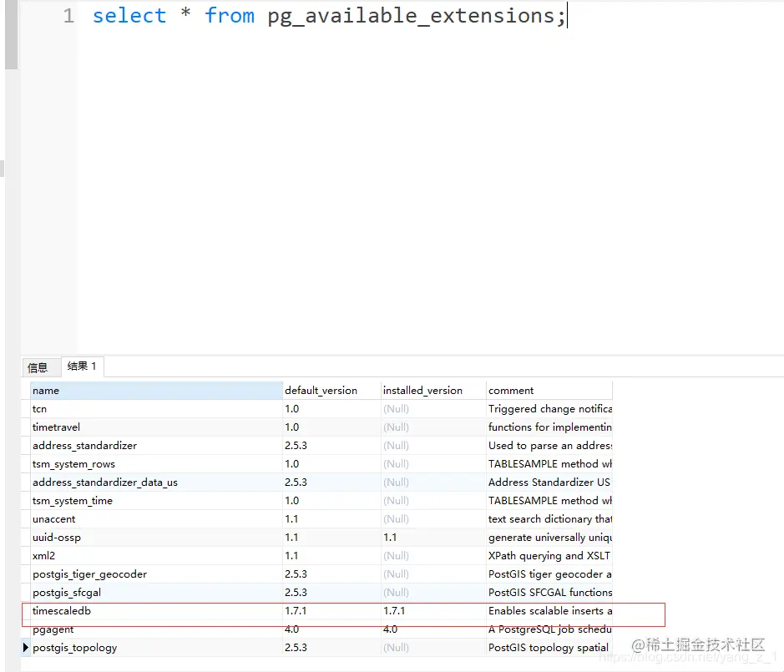The image size is (784, 672).
Task: Click the (Null) installed_version for tcn
Action: pyautogui.click(x=433, y=409)
